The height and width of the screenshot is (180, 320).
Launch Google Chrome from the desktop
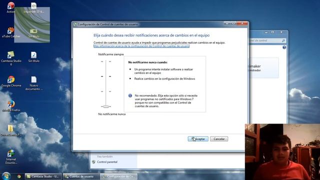[x=11, y=81]
